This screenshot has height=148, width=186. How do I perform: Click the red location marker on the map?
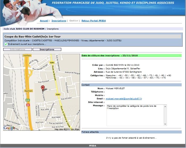coord(43,88)
